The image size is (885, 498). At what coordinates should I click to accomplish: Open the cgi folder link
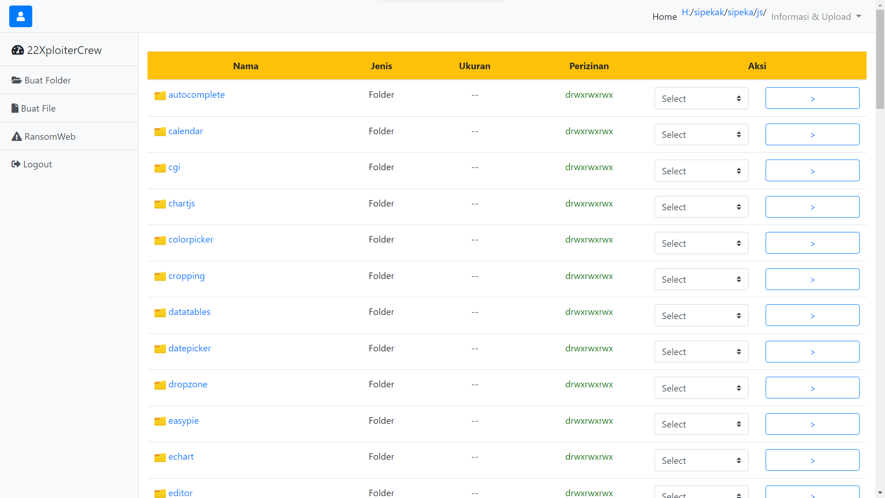click(x=174, y=167)
